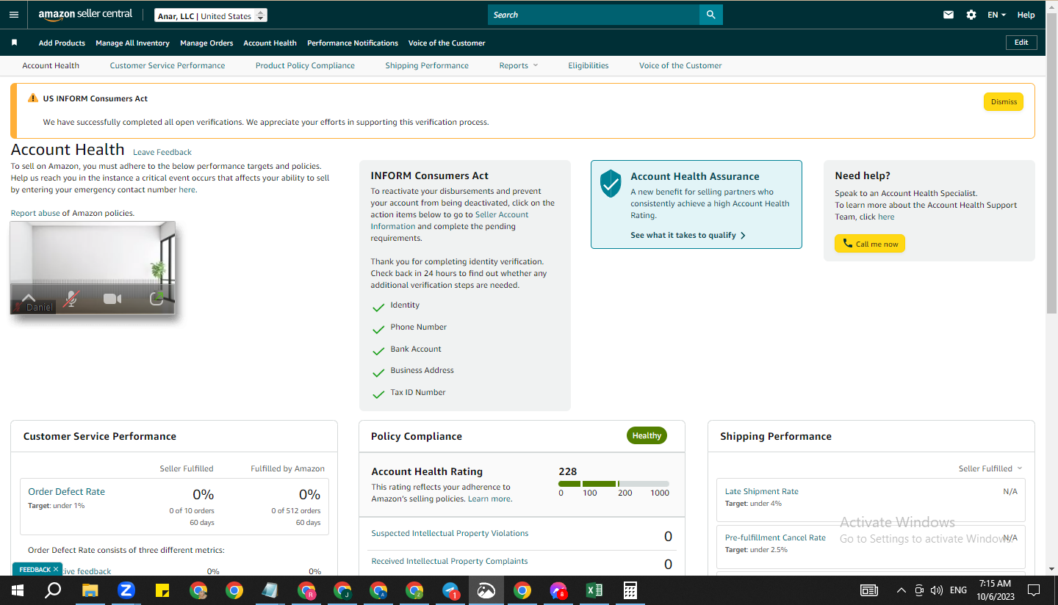Open Suspected Intellectual Property Violations

coord(450,533)
